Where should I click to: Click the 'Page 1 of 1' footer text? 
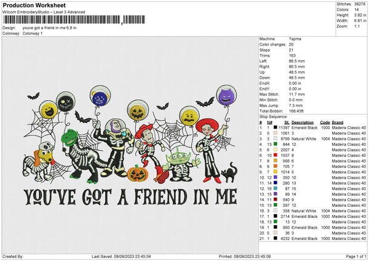tap(356, 256)
